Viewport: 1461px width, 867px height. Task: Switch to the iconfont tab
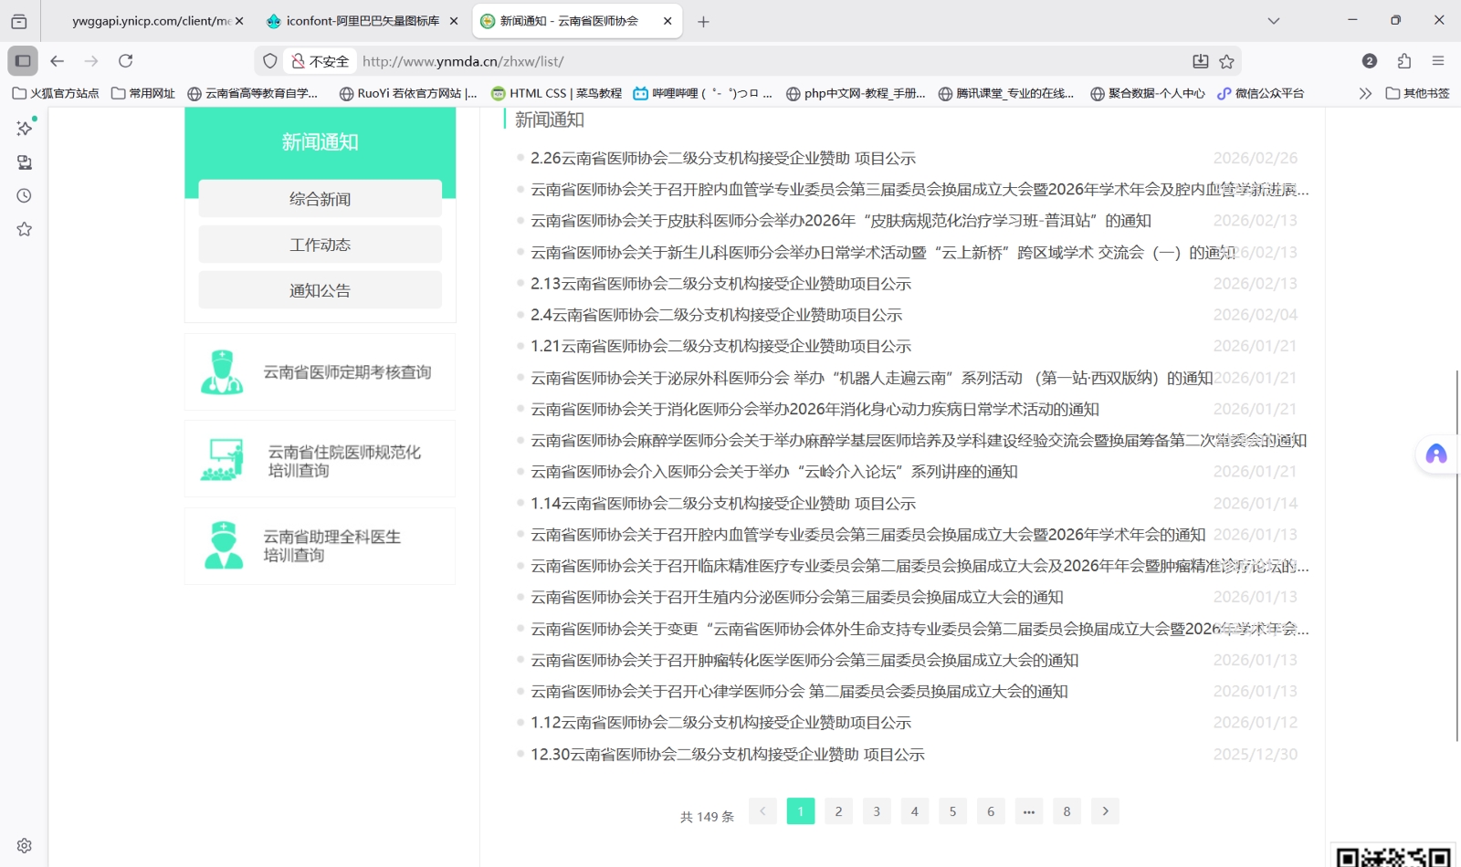coord(356,20)
